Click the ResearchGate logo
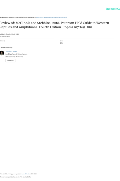 point(113,9)
